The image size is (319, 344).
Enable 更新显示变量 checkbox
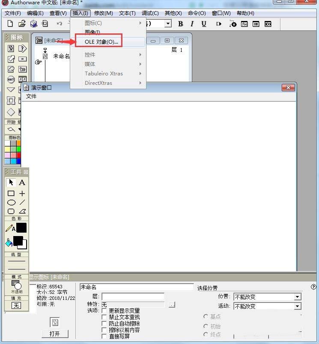[x=104, y=311]
